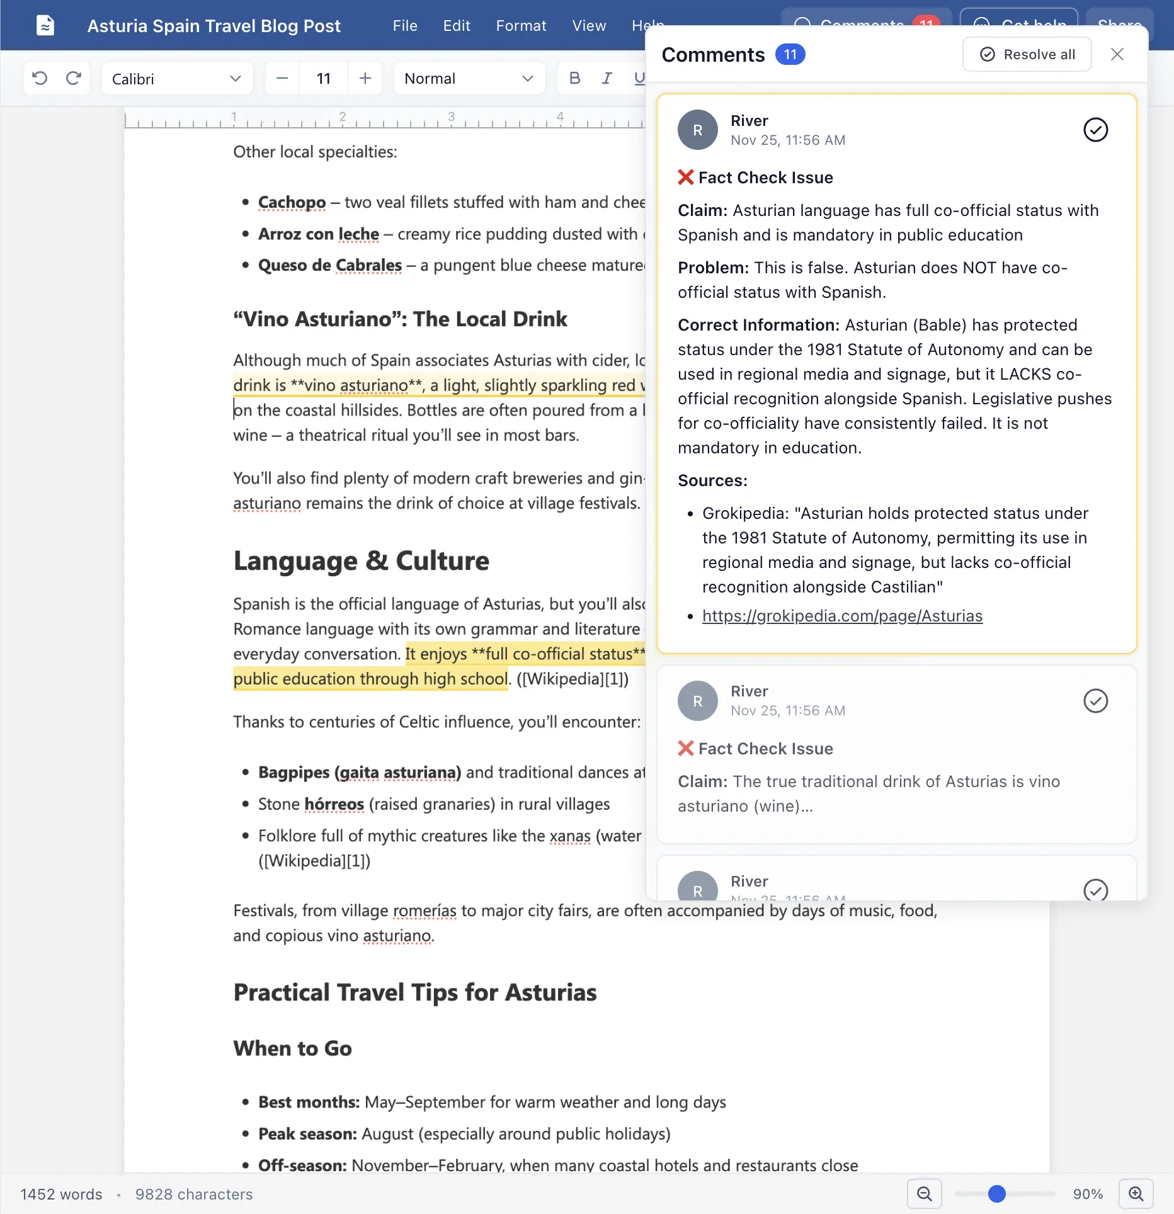Click River's avatar on the second comment
This screenshot has width=1174, height=1214.
coord(697,700)
